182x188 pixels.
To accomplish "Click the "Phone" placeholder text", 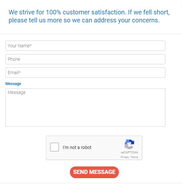I will point(14,59).
